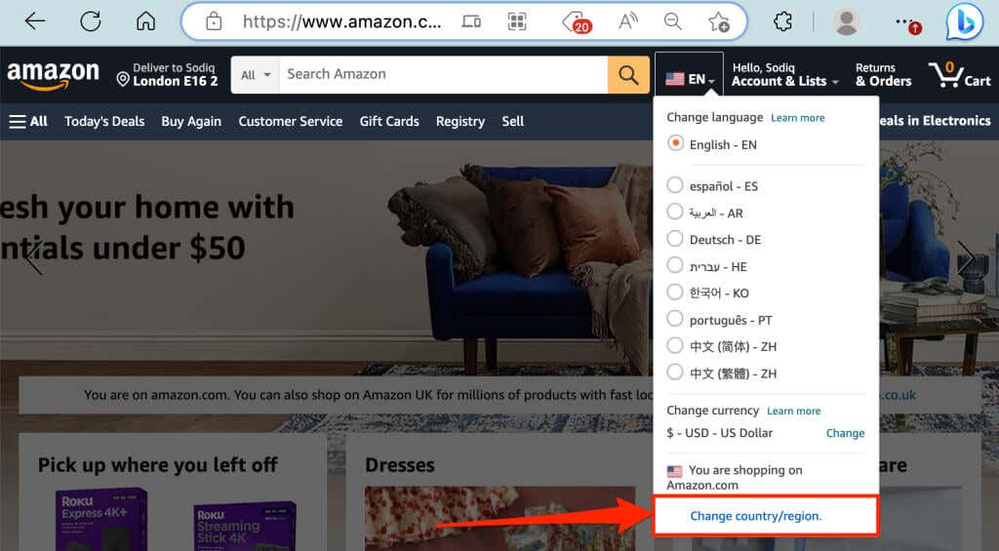The image size is (999, 551).
Task: Click into the Search Amazon field
Action: click(444, 74)
